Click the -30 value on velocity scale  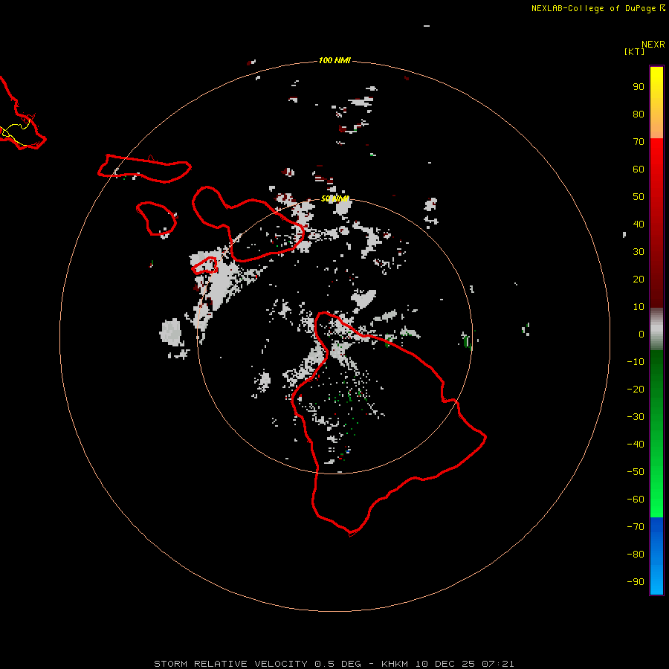click(636, 417)
